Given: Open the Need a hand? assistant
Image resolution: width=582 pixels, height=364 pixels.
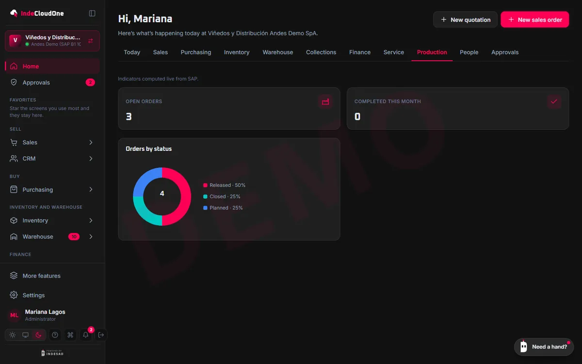Looking at the screenshot, I should point(544,347).
